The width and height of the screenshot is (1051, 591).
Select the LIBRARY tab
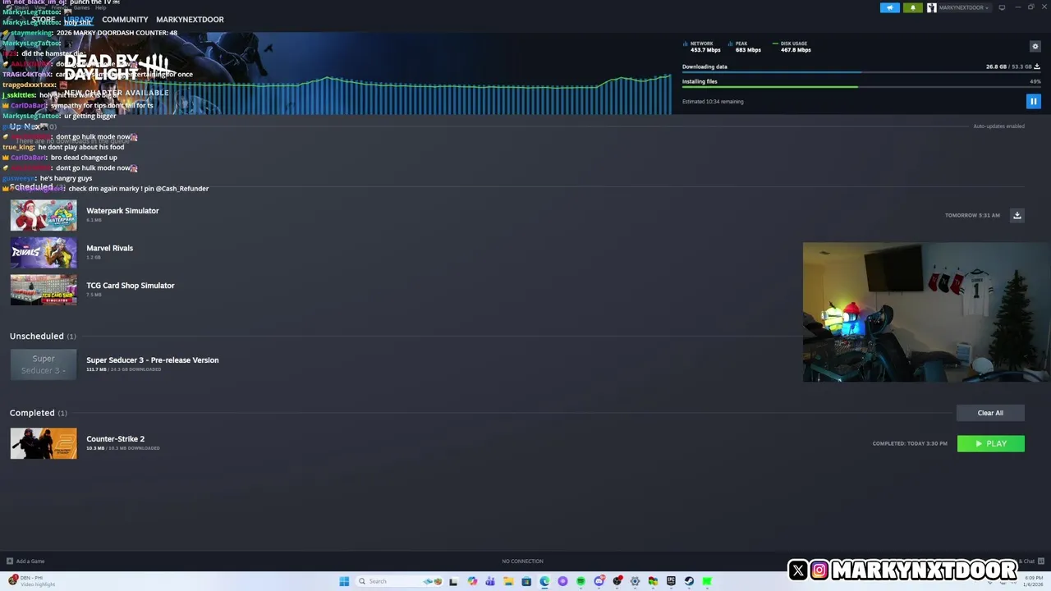coord(79,19)
